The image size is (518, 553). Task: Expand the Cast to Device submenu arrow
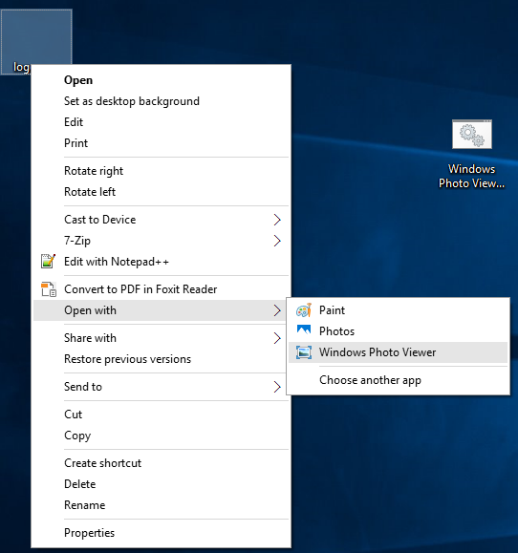[x=277, y=220]
